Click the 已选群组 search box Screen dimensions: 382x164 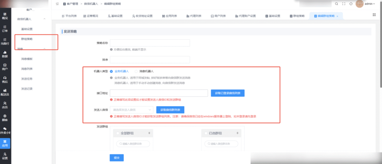click(x=221, y=144)
